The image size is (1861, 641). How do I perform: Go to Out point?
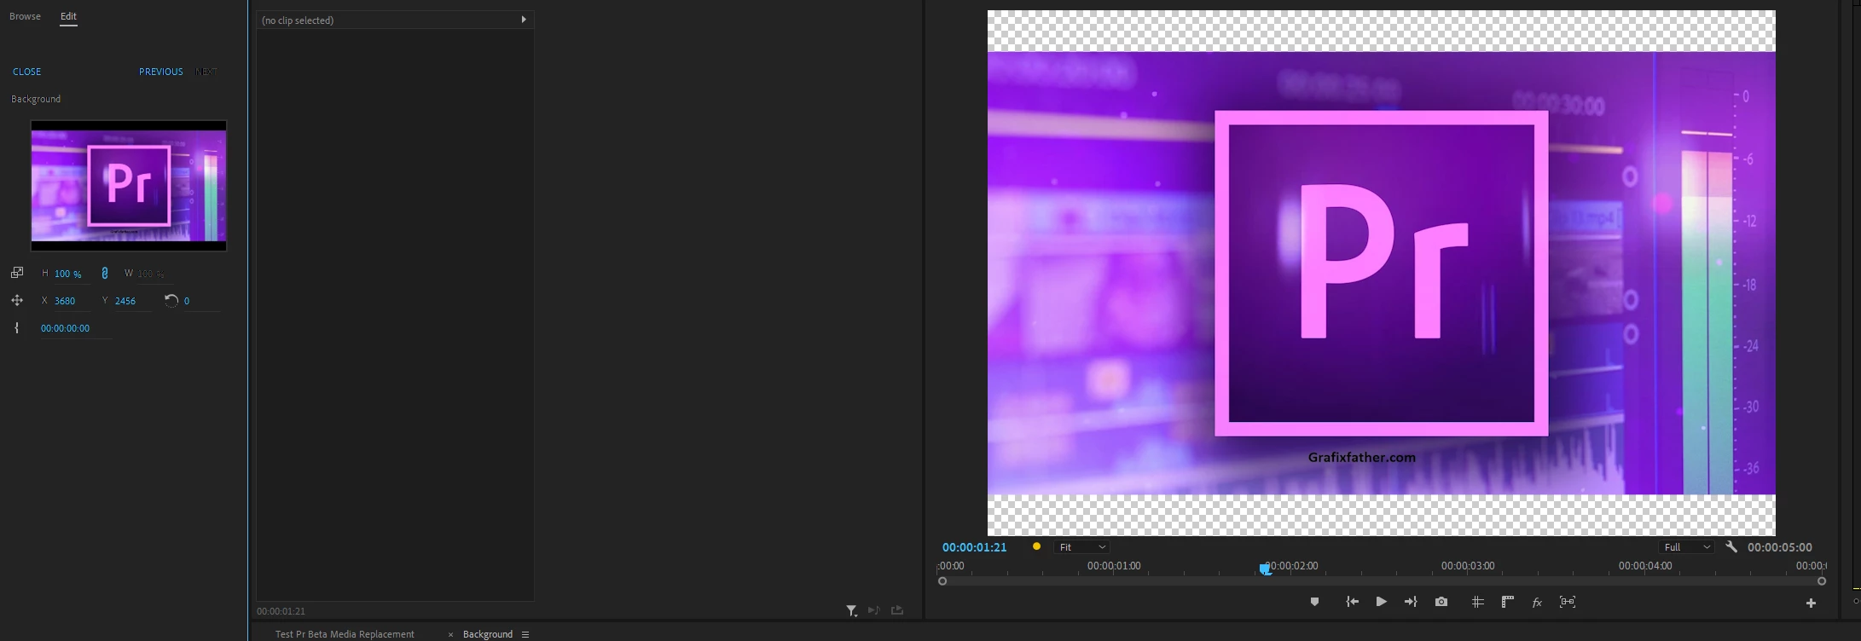point(1411,602)
